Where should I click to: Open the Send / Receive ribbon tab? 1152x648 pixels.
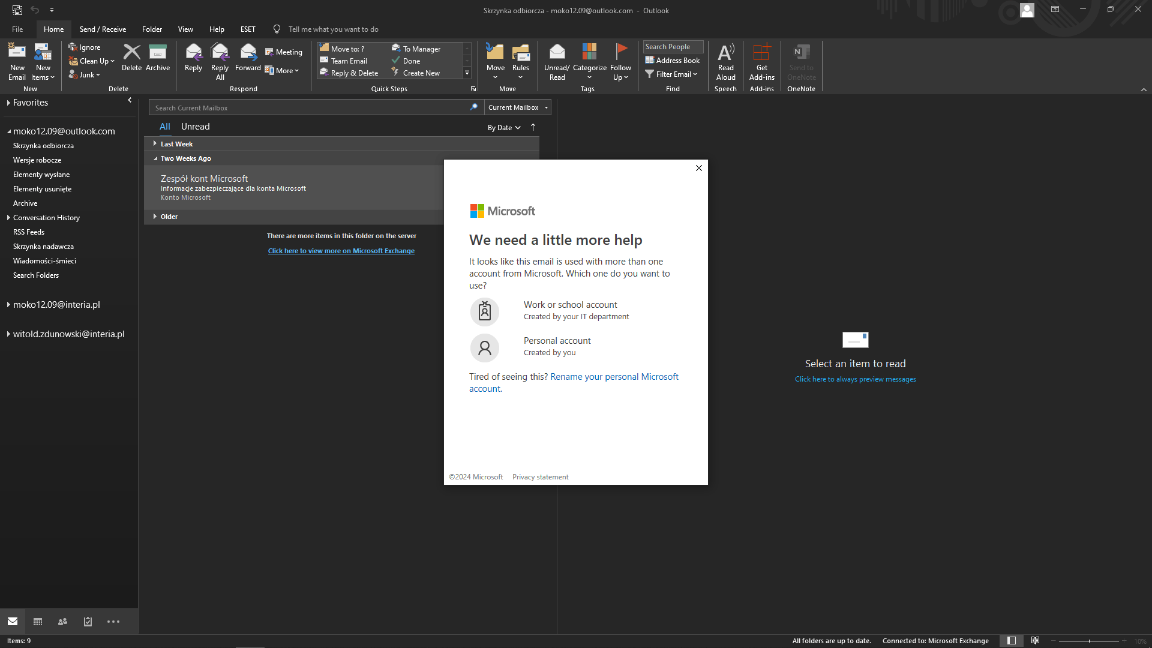(103, 29)
